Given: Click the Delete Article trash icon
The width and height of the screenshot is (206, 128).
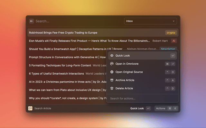Looking at the screenshot, I should coord(112,88).
